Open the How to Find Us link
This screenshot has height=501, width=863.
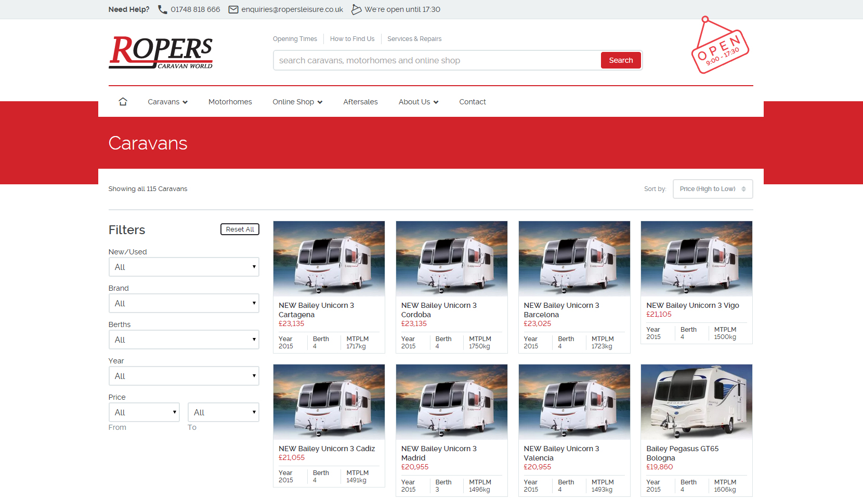(x=352, y=39)
